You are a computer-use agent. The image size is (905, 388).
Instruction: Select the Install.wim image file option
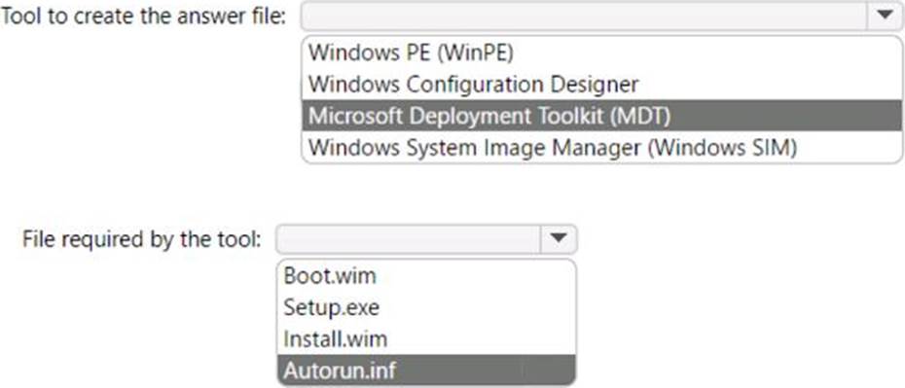coord(426,338)
